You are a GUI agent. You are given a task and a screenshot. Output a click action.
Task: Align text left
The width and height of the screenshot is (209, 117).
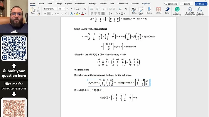point(92,13)
